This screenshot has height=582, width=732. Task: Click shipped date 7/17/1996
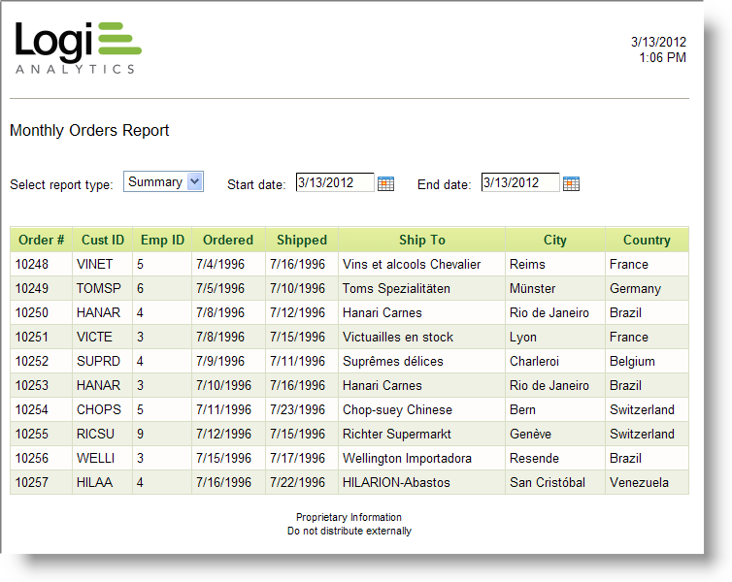(297, 458)
